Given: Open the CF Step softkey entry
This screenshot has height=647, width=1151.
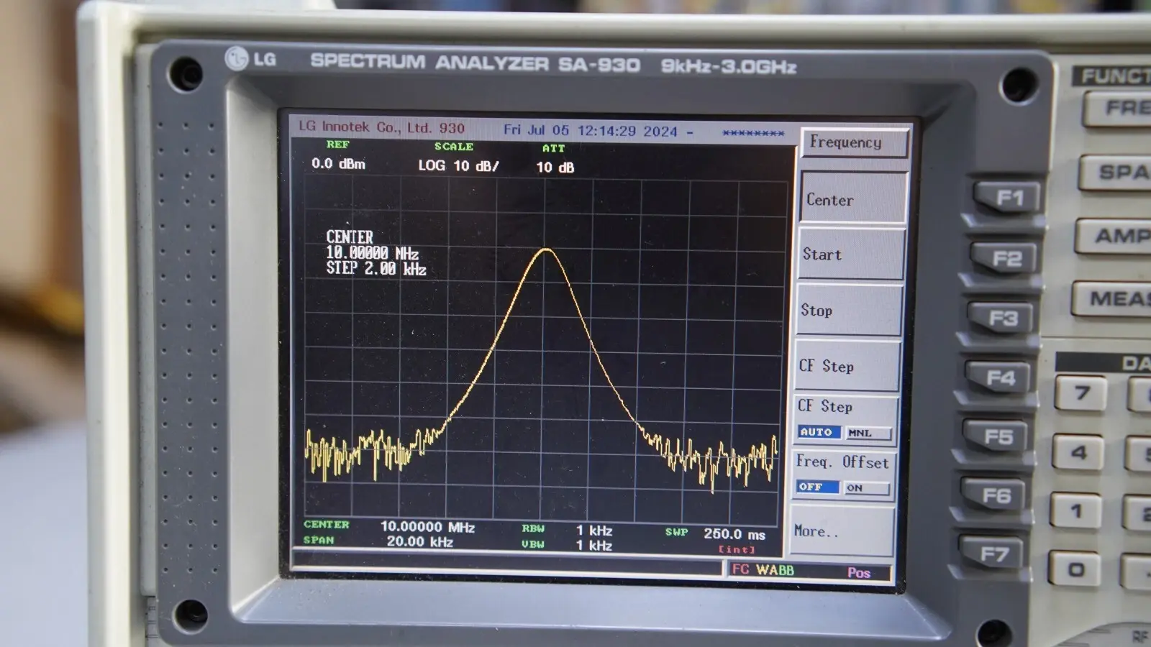Looking at the screenshot, I should [846, 366].
